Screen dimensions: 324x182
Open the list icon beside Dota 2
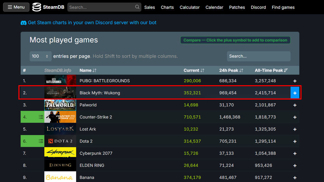41,141
